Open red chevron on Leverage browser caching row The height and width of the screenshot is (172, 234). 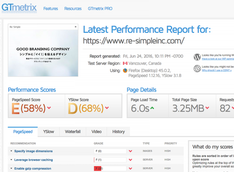130,160
